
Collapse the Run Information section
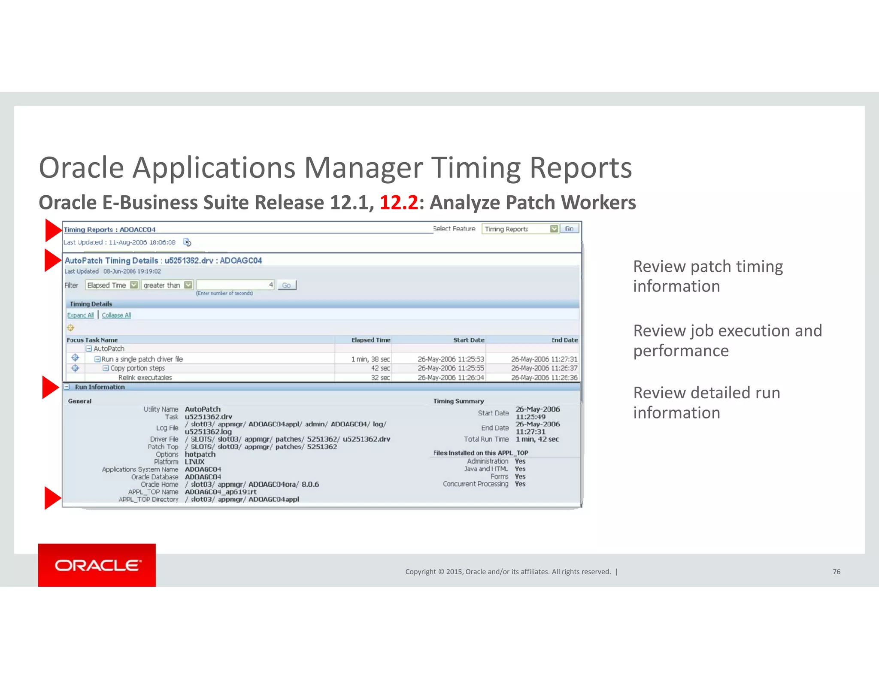67,387
